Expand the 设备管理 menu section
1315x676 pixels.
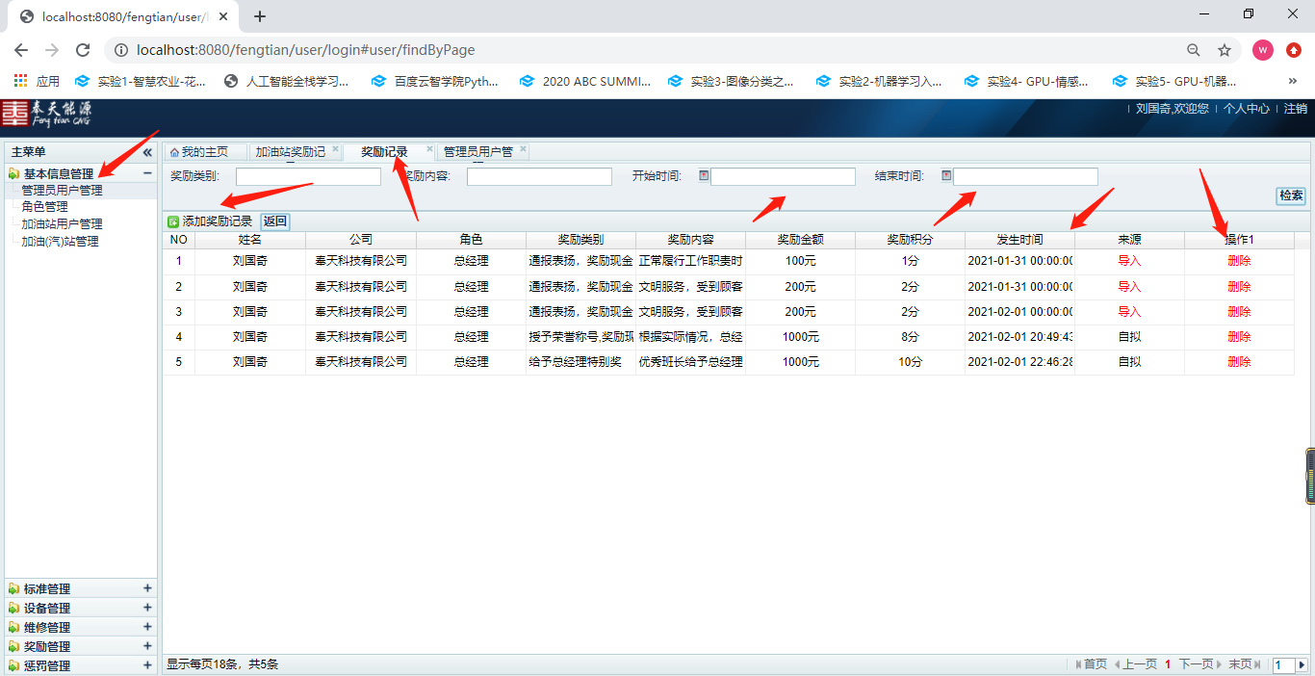click(x=147, y=608)
